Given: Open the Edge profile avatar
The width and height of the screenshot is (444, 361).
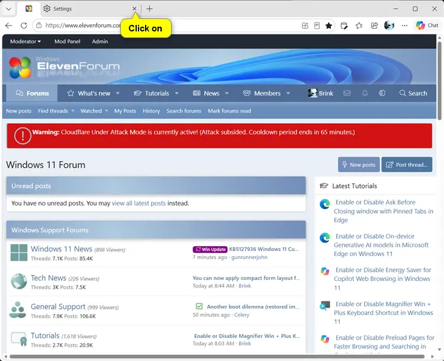Looking at the screenshot, I should [x=389, y=25].
